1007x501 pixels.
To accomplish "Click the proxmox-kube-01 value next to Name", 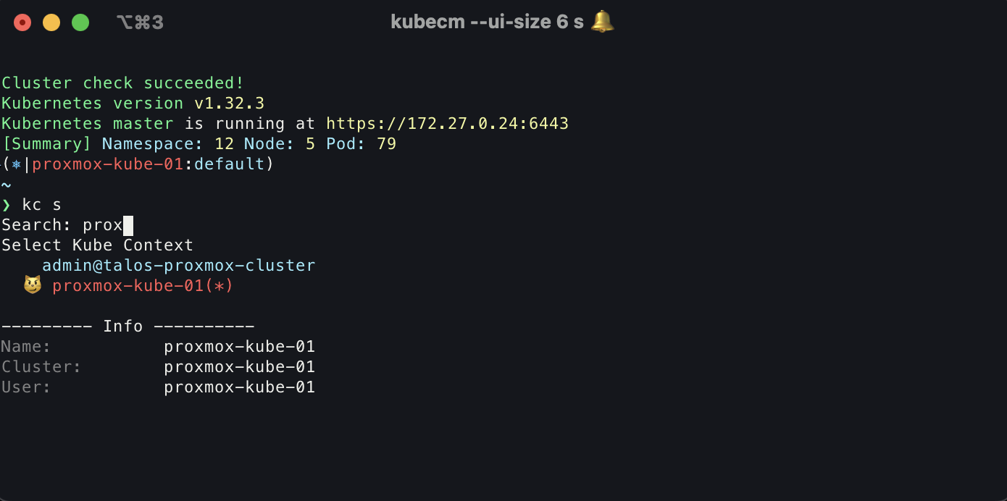I will click(239, 346).
